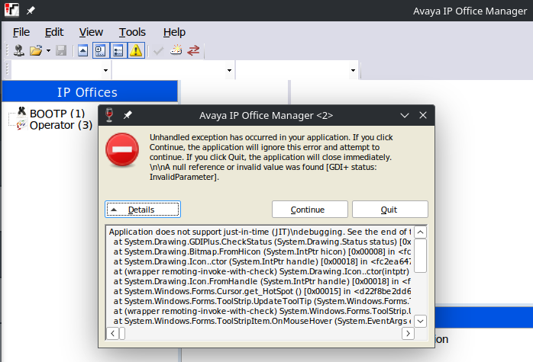
Task: Select the BOOTP (1) tree entry
Action: pyautogui.click(x=57, y=114)
